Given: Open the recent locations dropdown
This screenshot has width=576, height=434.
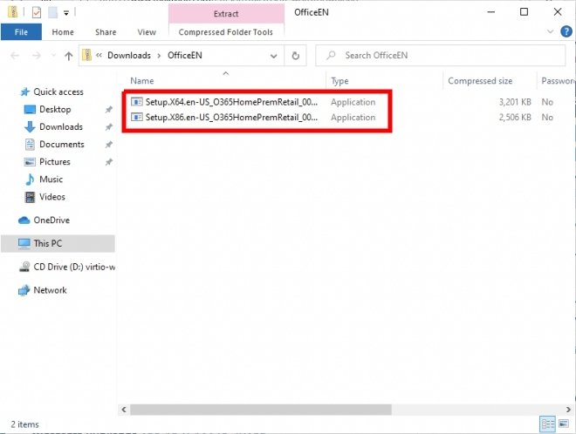Looking at the screenshot, I should coord(53,56).
